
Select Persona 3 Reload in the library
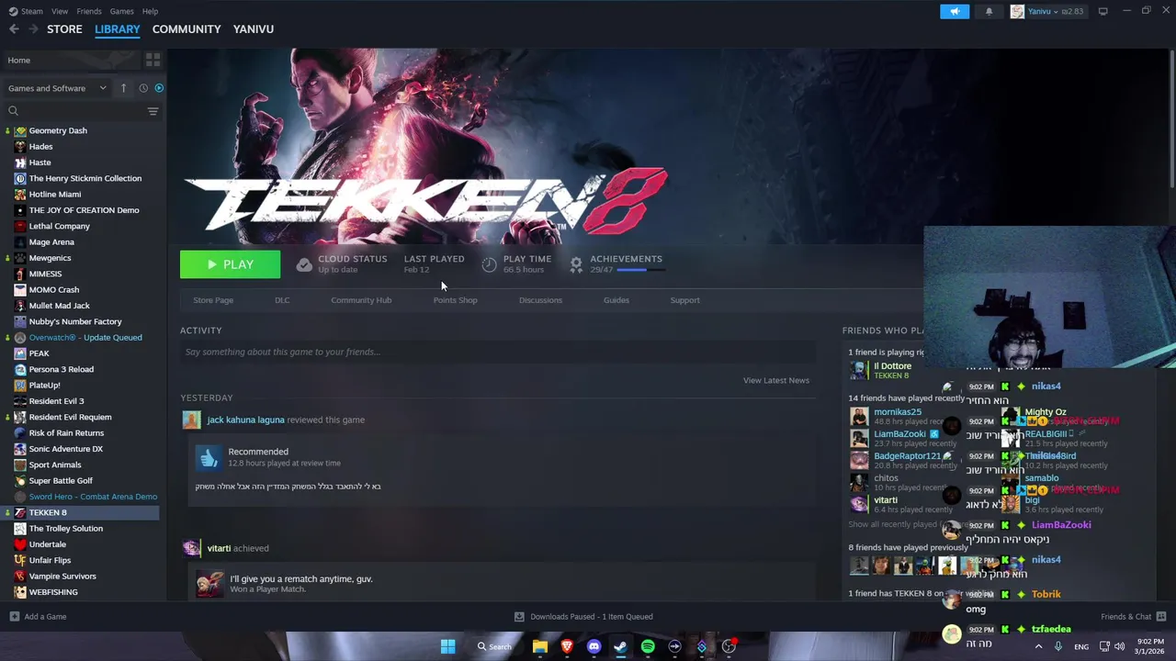[61, 369]
